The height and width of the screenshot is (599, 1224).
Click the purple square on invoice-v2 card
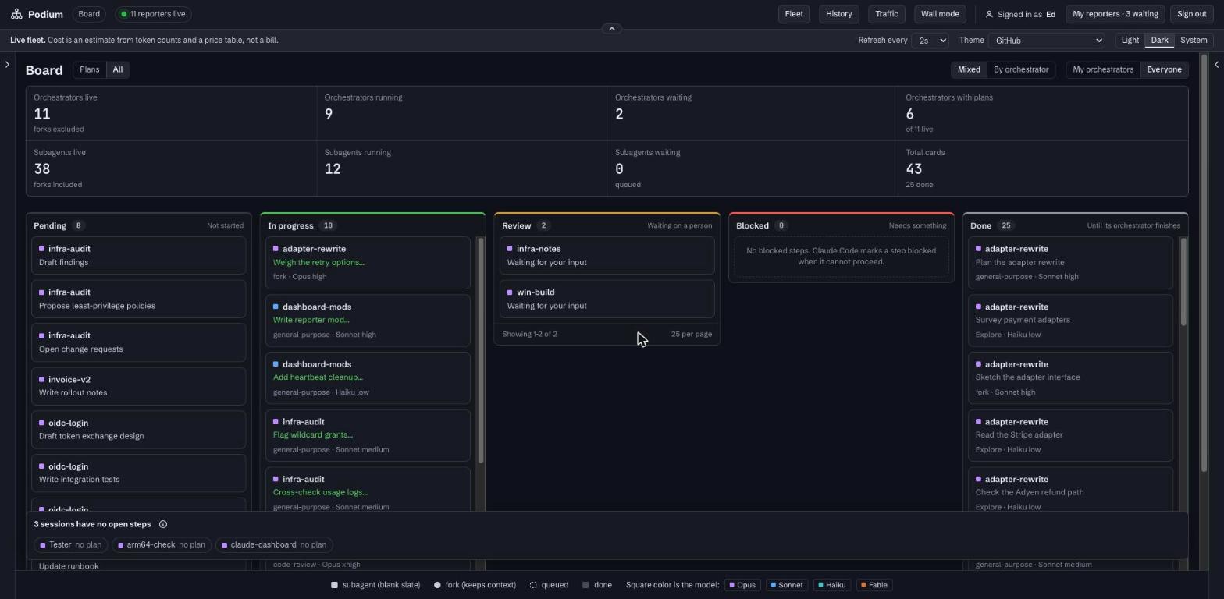point(41,380)
